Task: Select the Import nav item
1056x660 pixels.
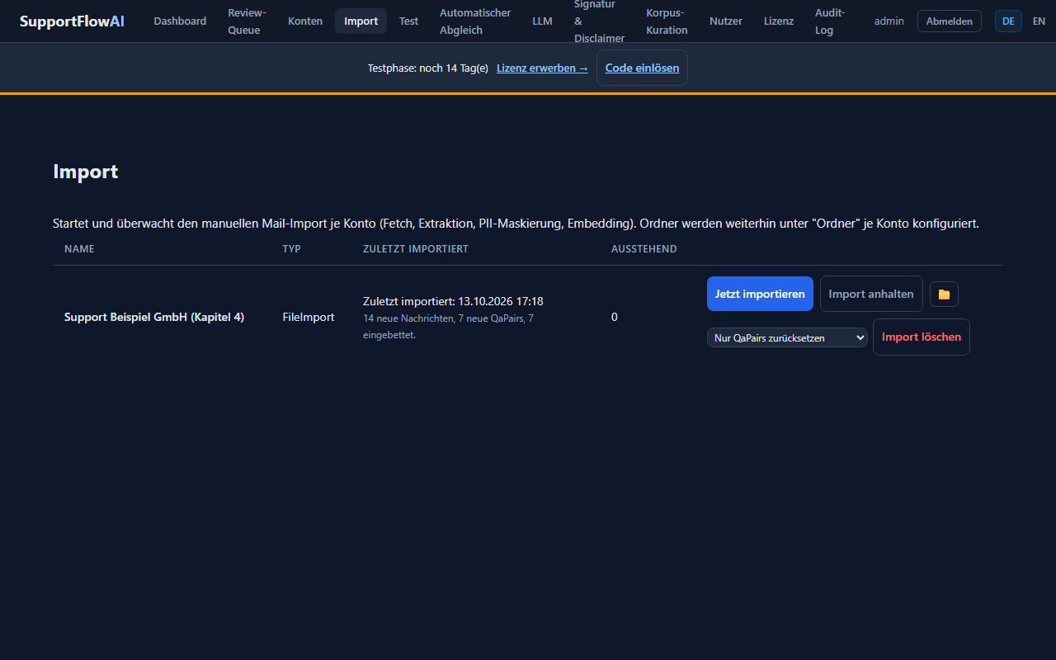Action: 361,21
